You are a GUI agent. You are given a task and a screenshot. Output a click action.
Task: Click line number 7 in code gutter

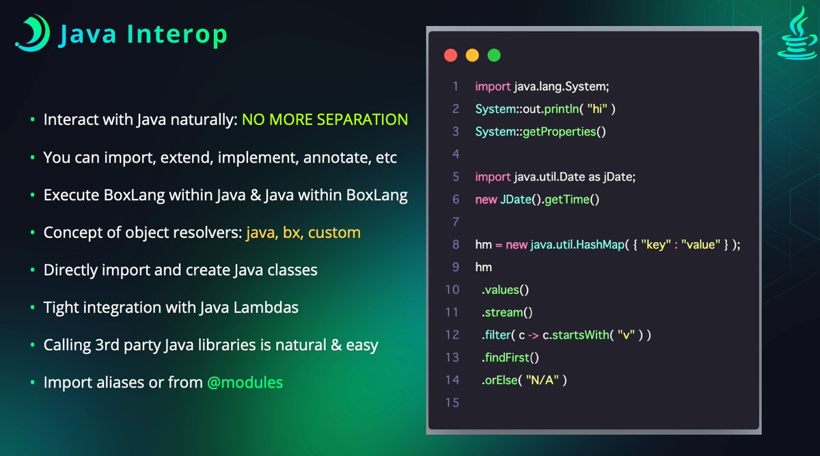coord(456,222)
